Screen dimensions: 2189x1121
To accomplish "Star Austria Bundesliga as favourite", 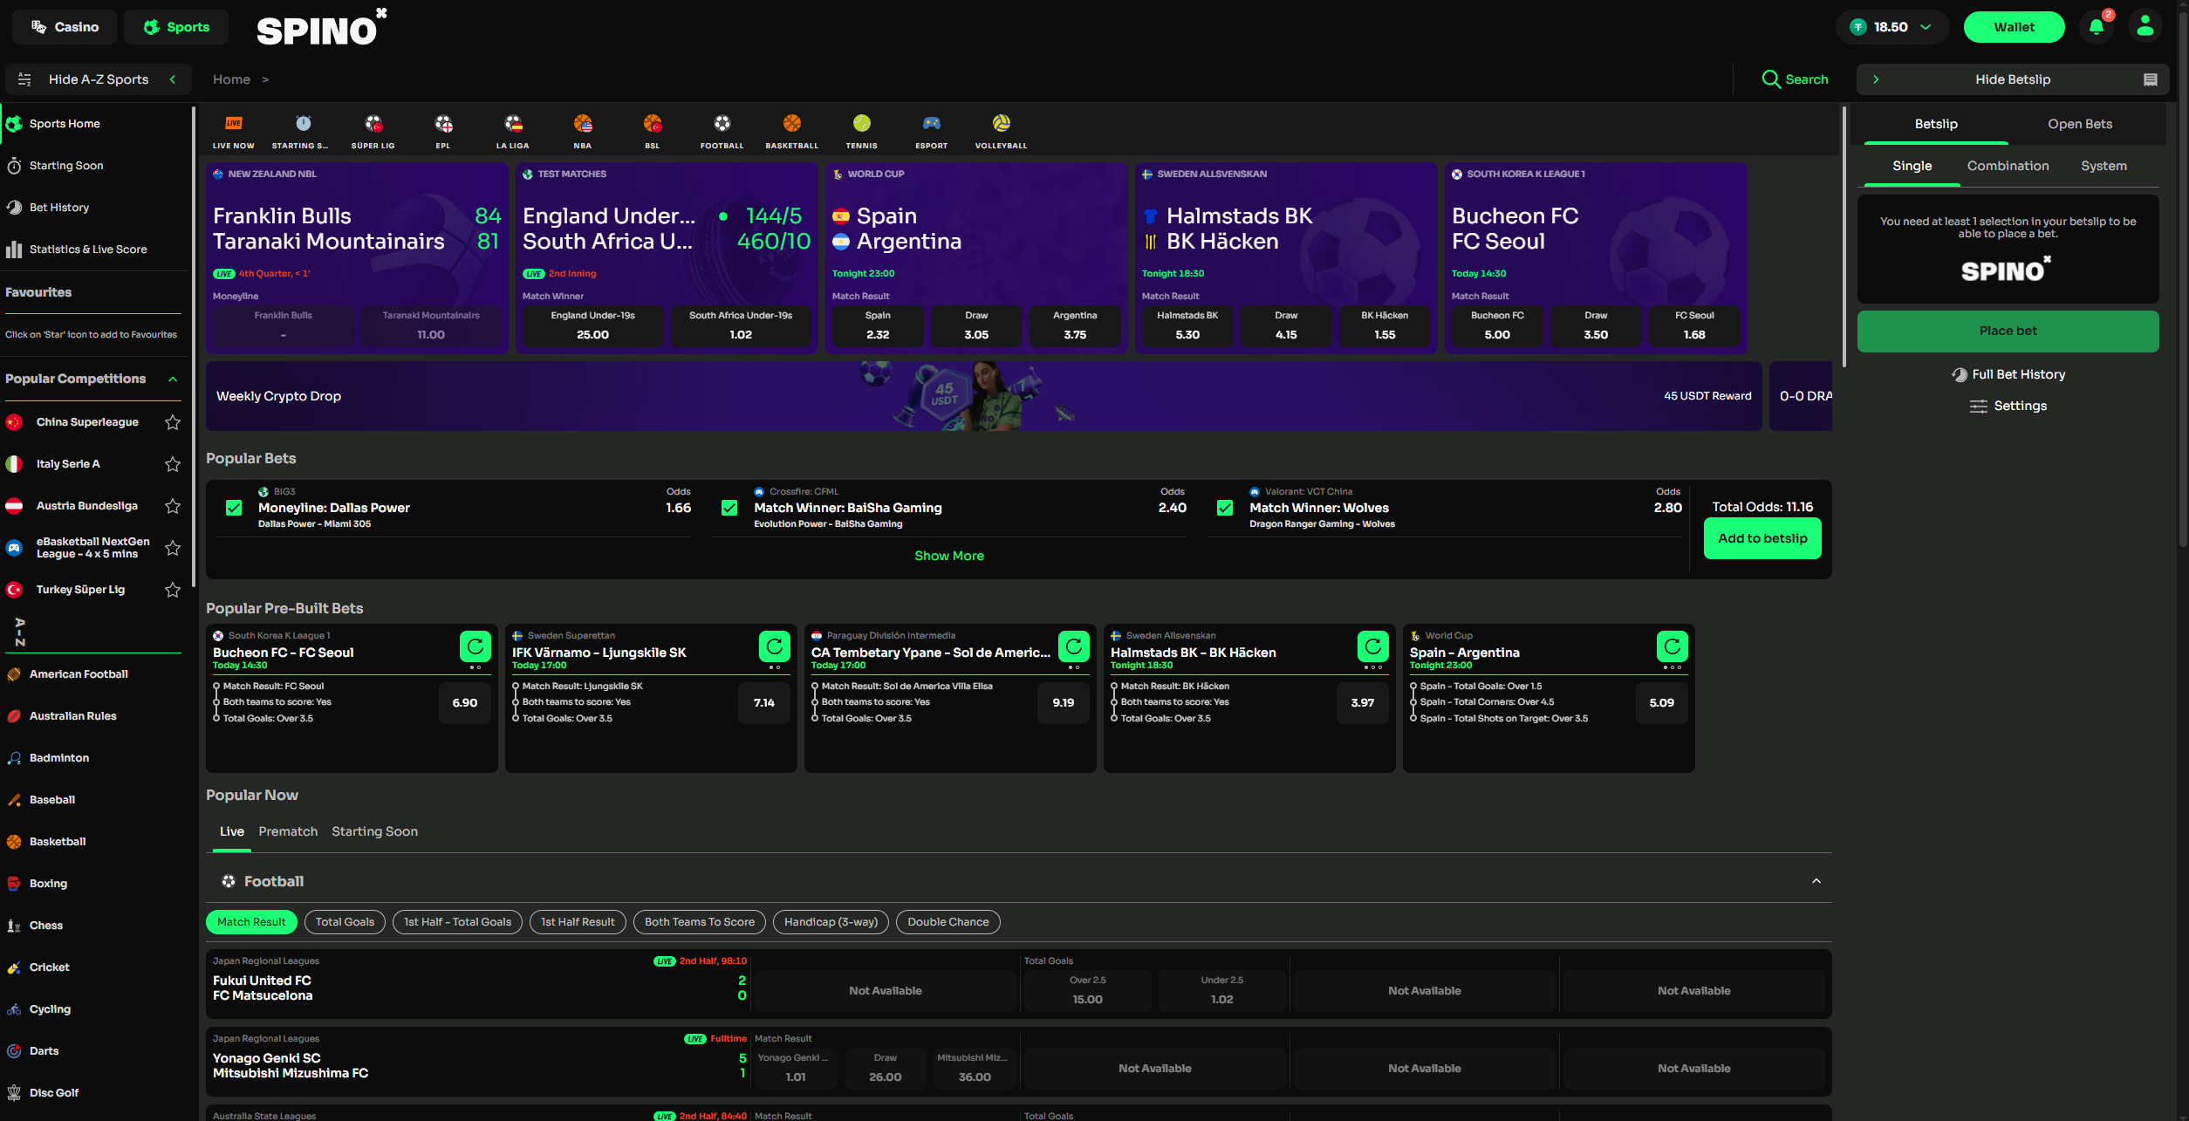I will tap(173, 506).
